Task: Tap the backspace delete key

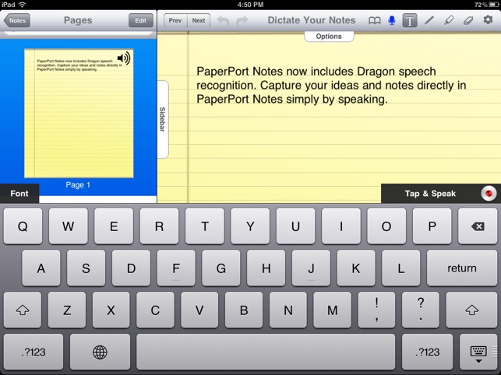Action: pyautogui.click(x=478, y=226)
